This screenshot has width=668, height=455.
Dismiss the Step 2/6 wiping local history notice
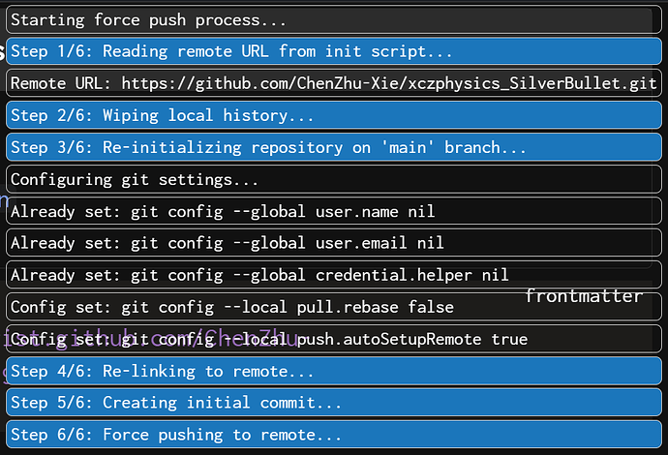point(162,115)
